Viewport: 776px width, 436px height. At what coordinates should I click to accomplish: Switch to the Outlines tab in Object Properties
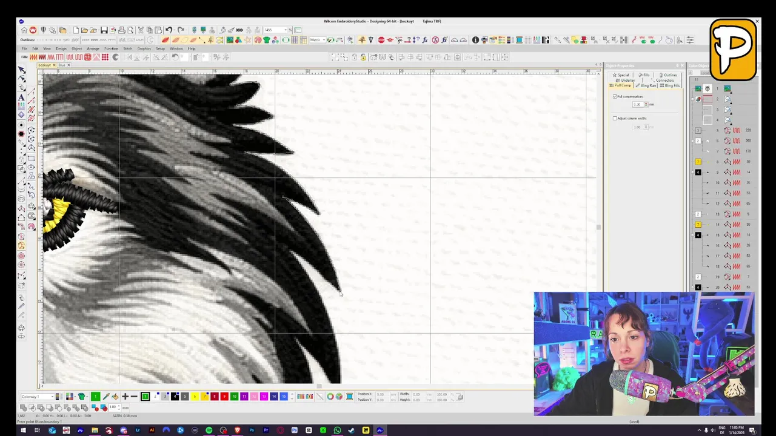[x=668, y=75]
